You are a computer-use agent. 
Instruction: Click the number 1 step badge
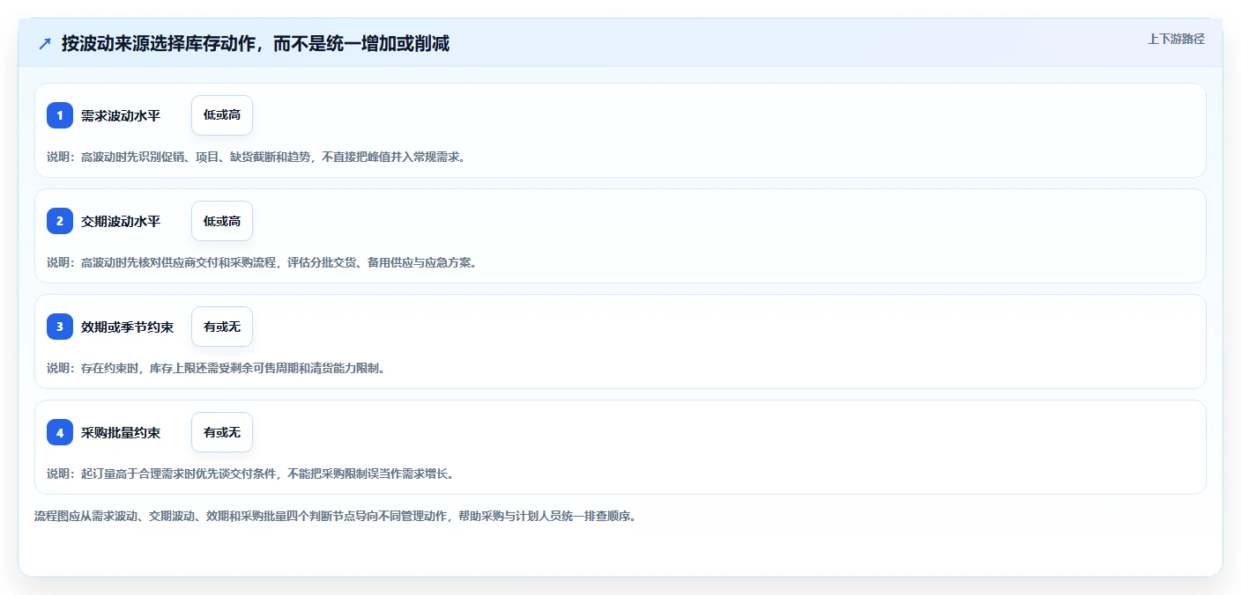60,115
